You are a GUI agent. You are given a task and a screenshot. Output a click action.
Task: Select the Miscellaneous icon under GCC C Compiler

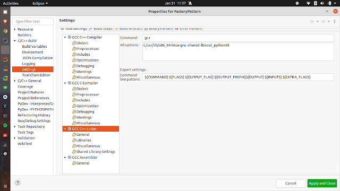(74, 123)
